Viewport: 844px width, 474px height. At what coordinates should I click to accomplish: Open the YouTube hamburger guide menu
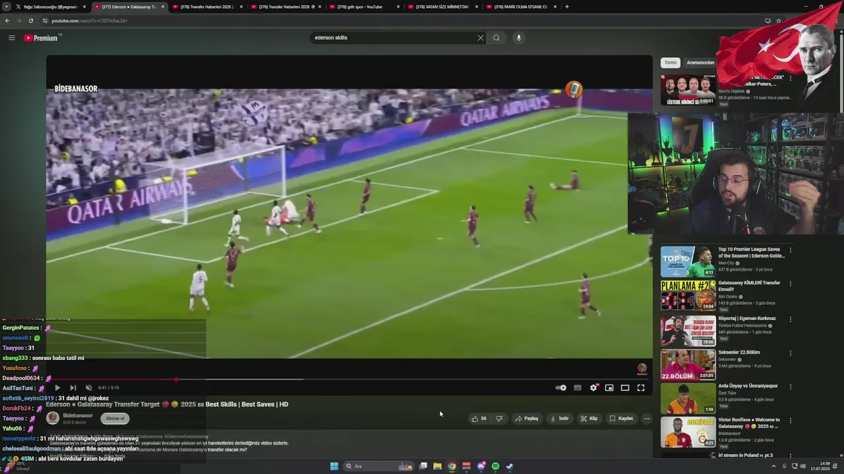[11, 38]
